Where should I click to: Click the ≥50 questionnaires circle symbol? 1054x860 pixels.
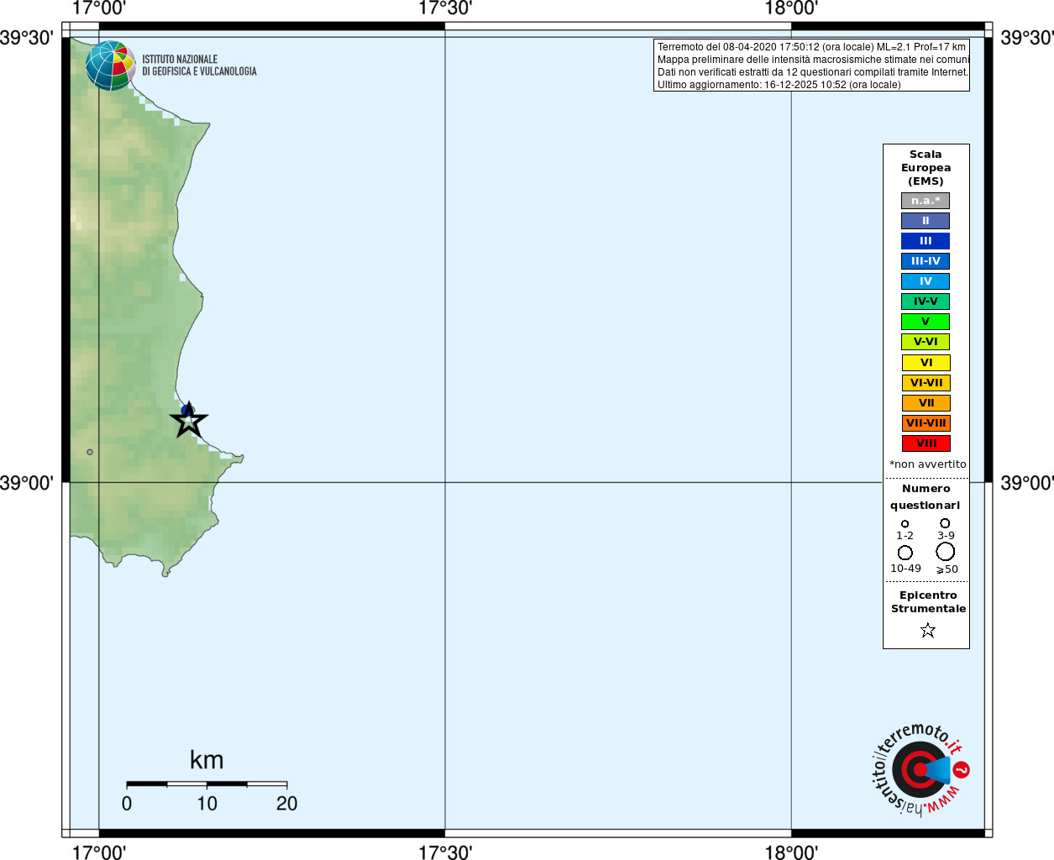tap(945, 551)
